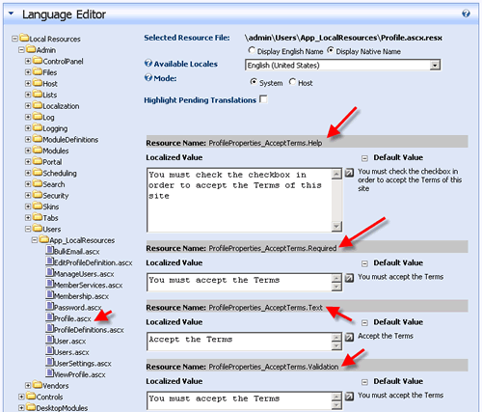This screenshot has height=412, width=482.
Task: Click the Available Locales help icon
Action: coord(148,64)
